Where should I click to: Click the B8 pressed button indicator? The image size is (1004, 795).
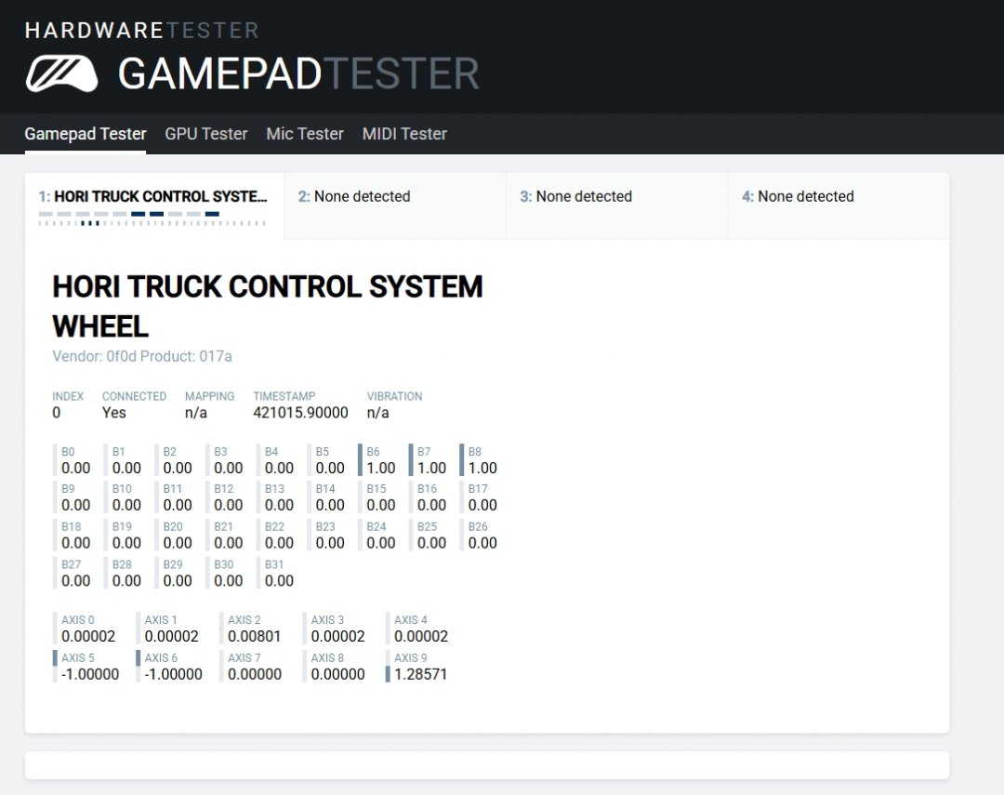pos(481,460)
